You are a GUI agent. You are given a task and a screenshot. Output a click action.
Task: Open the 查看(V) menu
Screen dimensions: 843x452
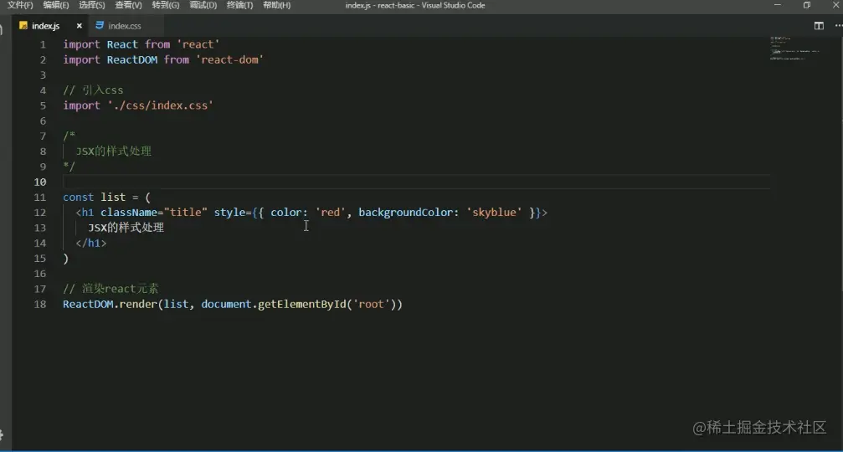tap(128, 5)
